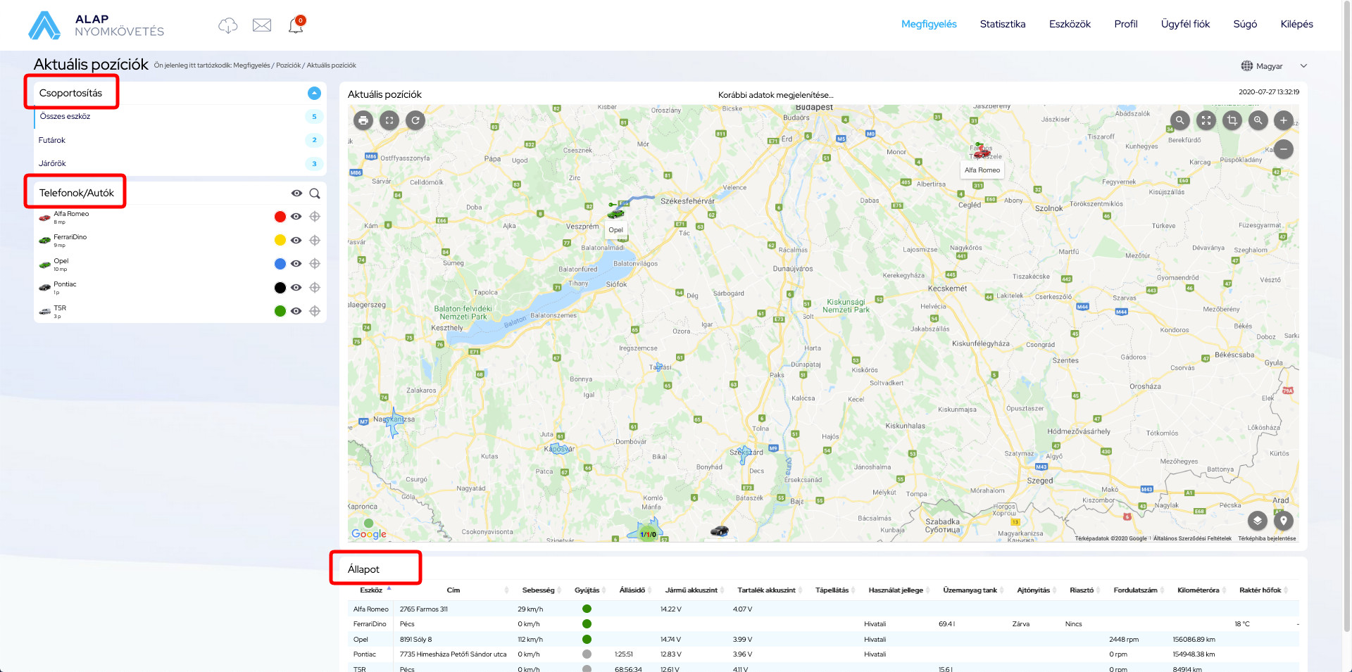The width and height of the screenshot is (1352, 672).
Task: Click the cloud download icon
Action: (x=228, y=25)
